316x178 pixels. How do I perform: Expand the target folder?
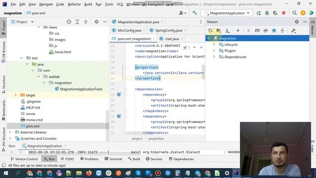point(15,95)
